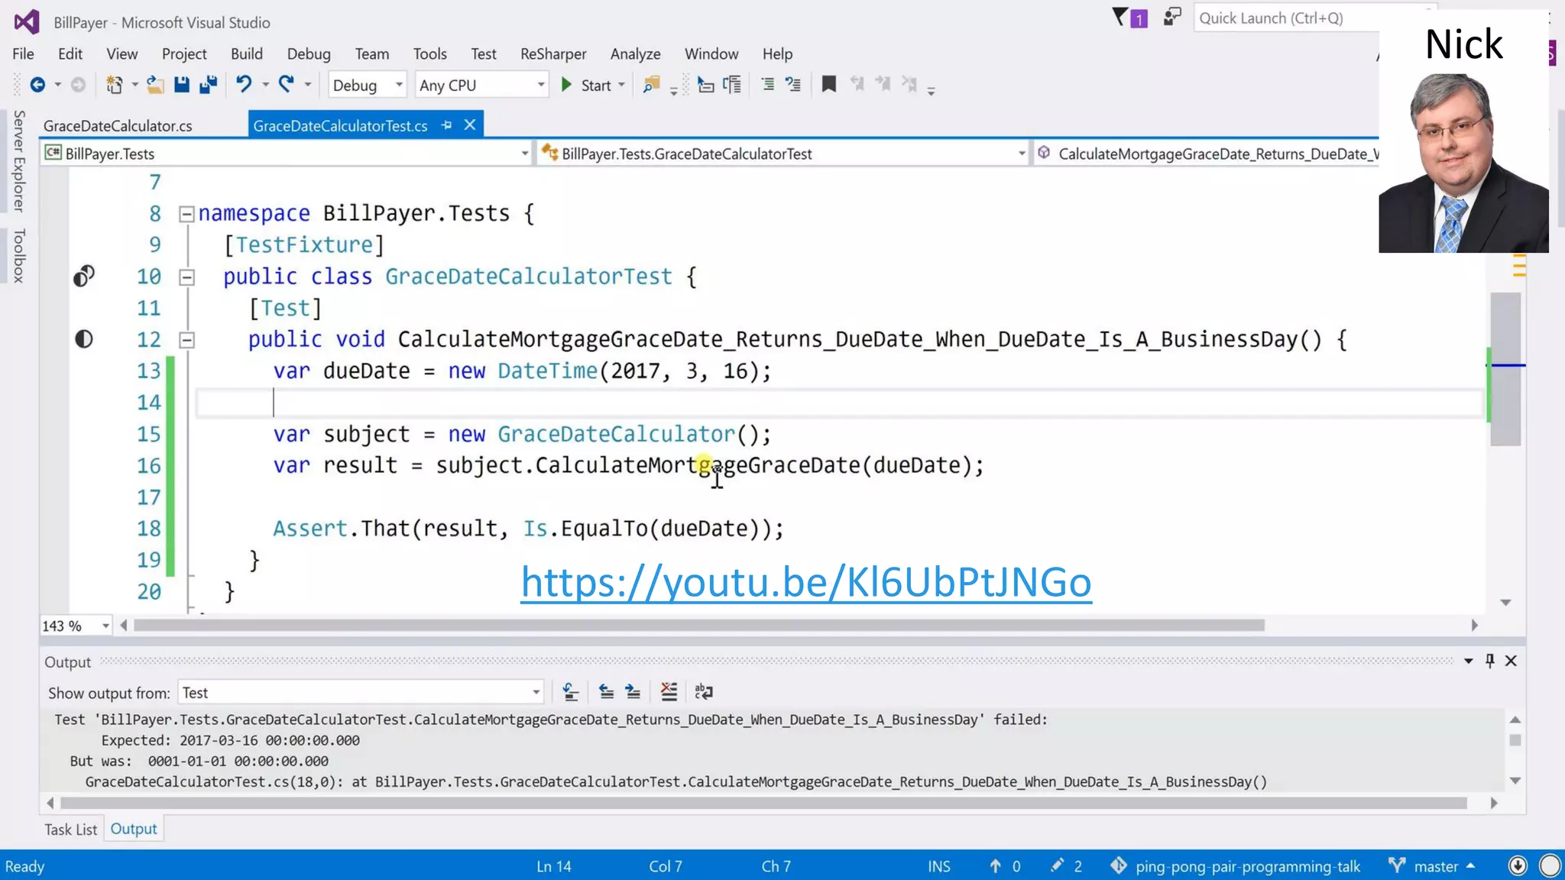Viewport: 1565px width, 880px height.
Task: Click the feedback notification flag icon
Action: [1120, 18]
